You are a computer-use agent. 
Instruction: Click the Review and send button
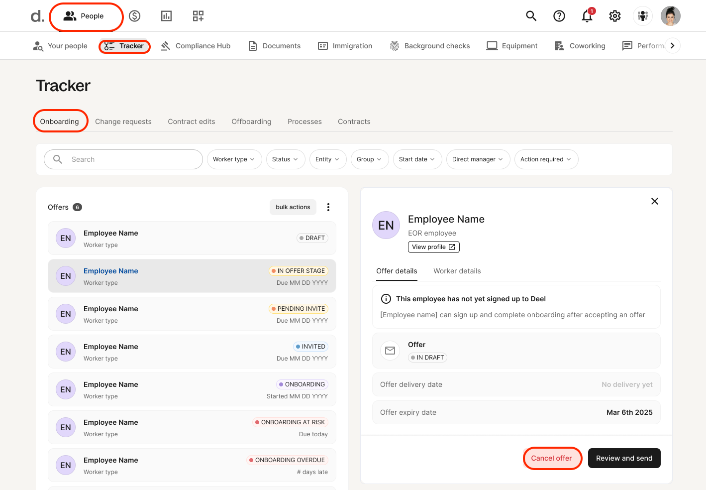(x=624, y=458)
